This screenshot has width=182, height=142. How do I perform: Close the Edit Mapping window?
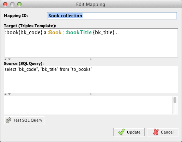pos(5,4)
